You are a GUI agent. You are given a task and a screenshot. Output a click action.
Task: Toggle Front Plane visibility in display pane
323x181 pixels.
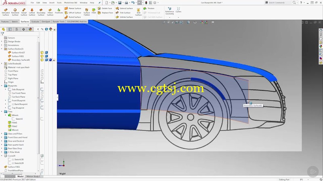[x=42, y=71]
